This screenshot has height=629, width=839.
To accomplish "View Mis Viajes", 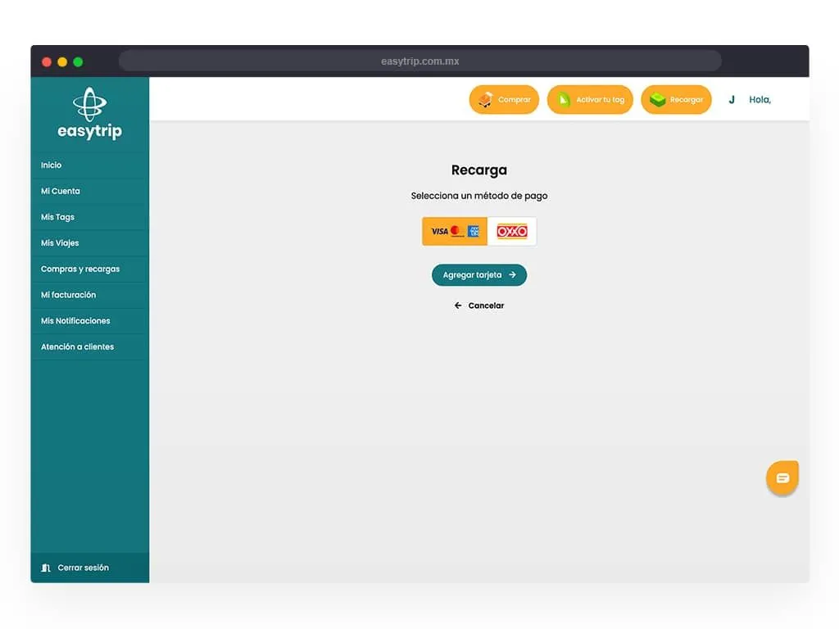I will 90,242.
